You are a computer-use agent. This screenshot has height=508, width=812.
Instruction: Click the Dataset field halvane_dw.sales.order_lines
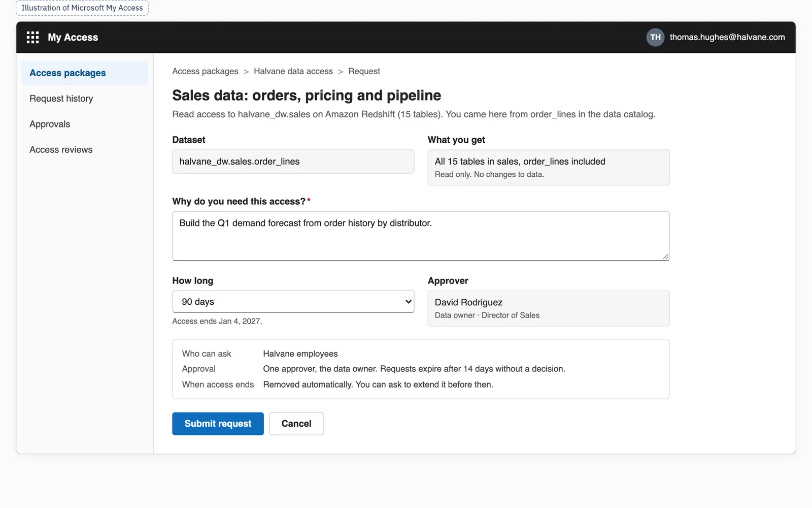293,162
